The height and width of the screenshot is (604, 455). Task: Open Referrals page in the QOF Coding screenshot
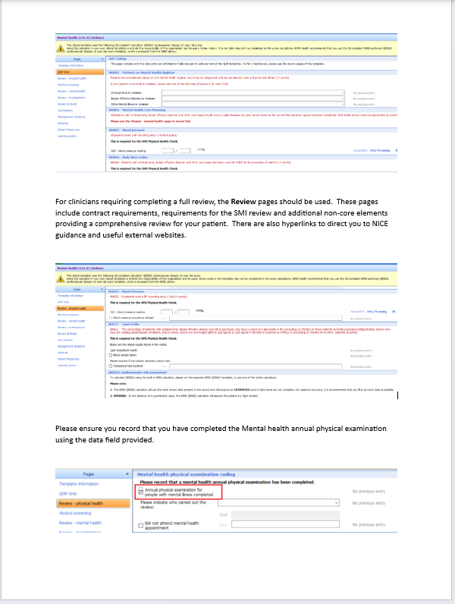(63, 123)
